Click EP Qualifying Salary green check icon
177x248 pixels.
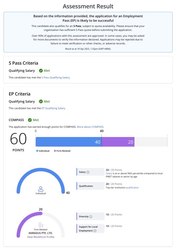pos(41,101)
